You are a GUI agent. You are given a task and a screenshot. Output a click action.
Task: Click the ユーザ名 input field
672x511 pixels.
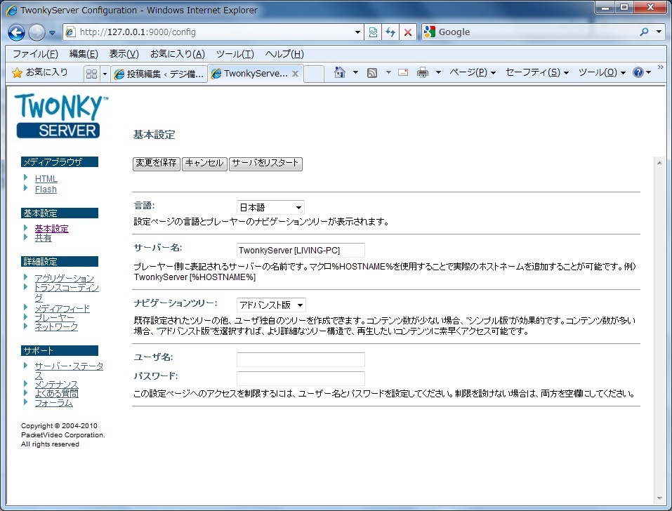coord(301,359)
